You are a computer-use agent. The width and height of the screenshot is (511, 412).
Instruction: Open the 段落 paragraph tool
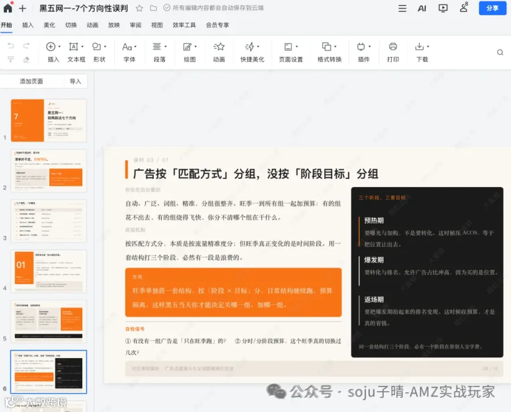(160, 52)
